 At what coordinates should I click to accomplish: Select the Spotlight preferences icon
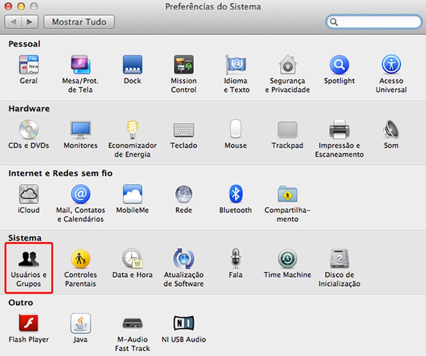tap(339, 65)
